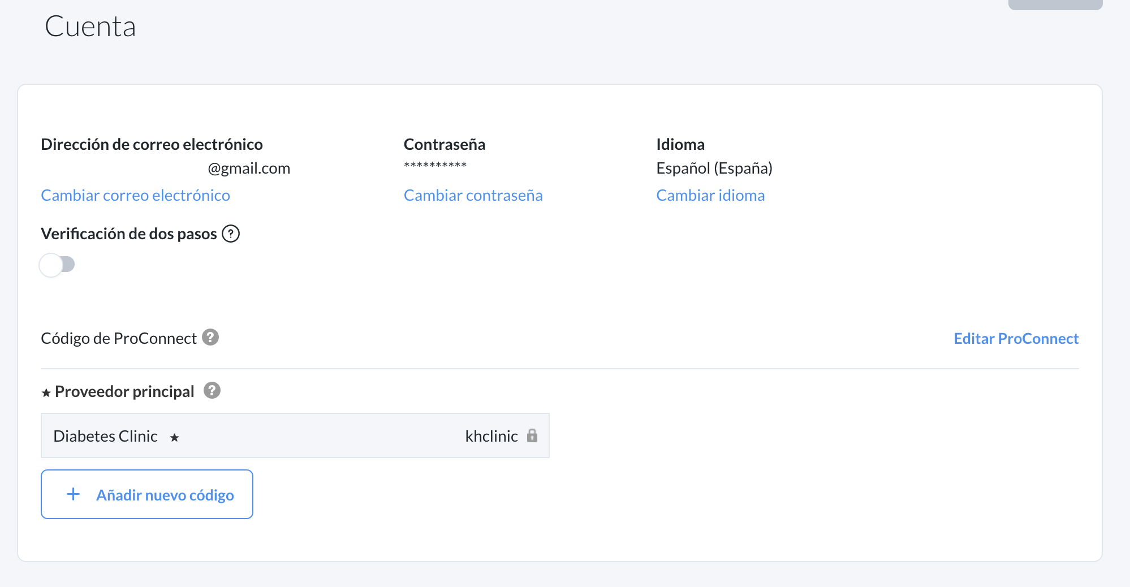Click the khclinic code text
Viewport: 1130px width, 587px height.
click(x=491, y=436)
